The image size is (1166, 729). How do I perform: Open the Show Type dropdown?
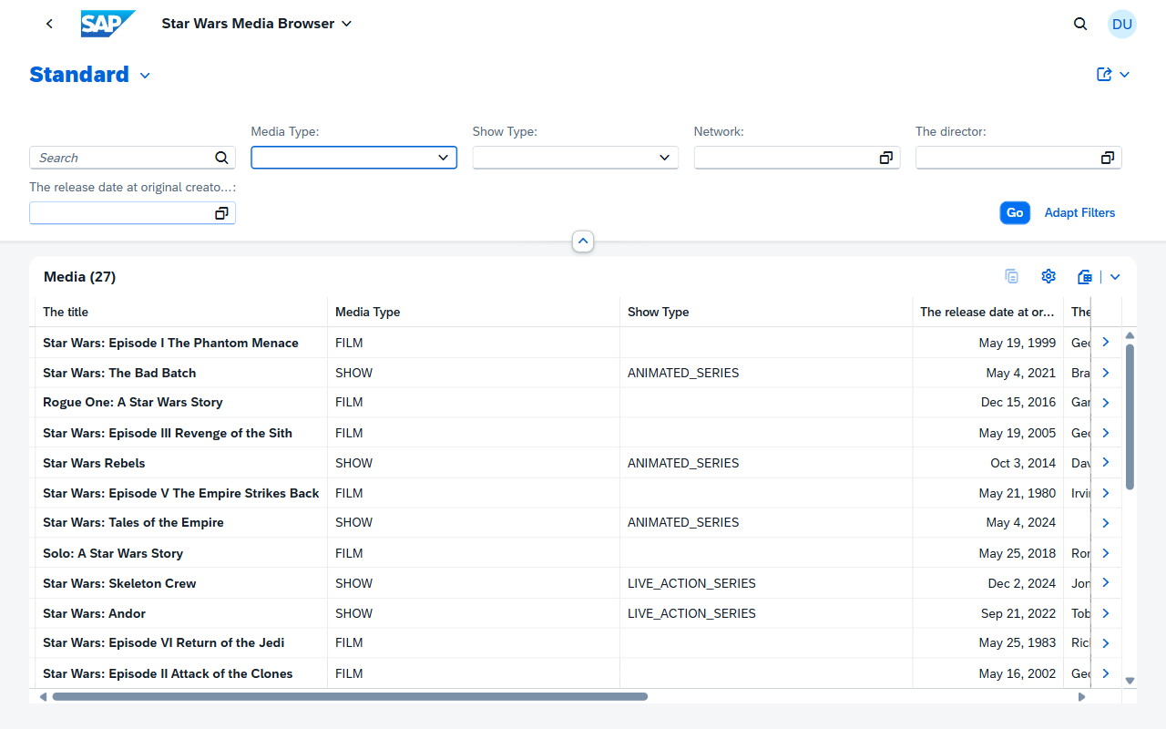click(666, 158)
